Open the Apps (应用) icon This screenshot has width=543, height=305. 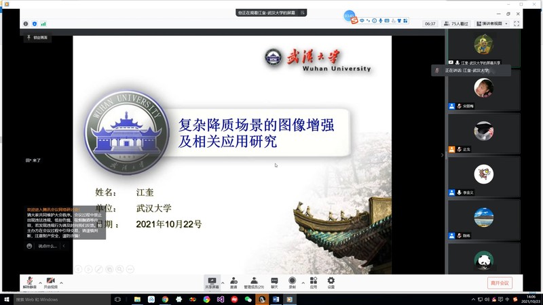coord(314,282)
